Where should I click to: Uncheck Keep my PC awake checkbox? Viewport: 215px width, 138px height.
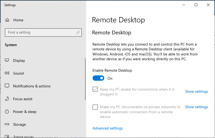point(95,89)
